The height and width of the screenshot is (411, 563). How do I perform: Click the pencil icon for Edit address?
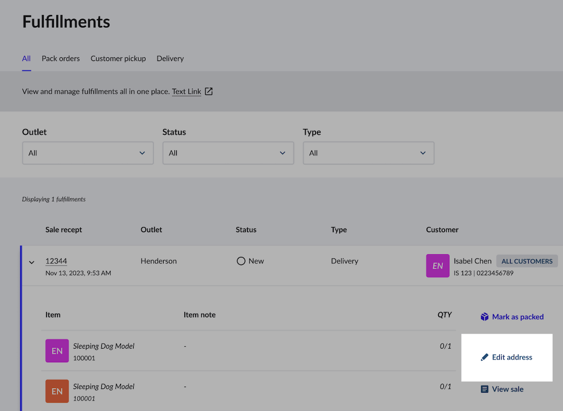click(485, 358)
